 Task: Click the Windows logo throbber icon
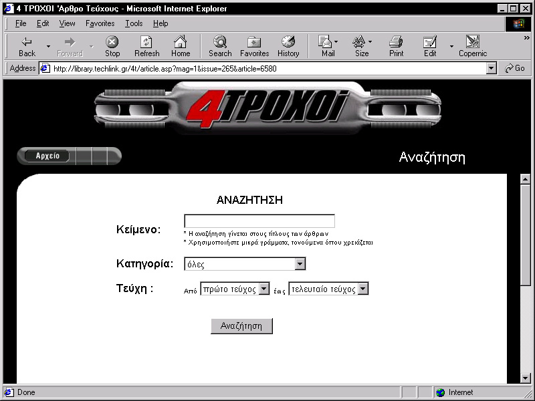click(x=518, y=23)
